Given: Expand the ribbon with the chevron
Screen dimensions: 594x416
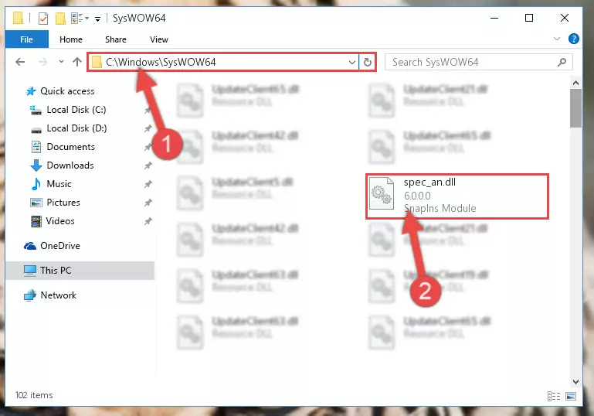Looking at the screenshot, I should point(556,39).
